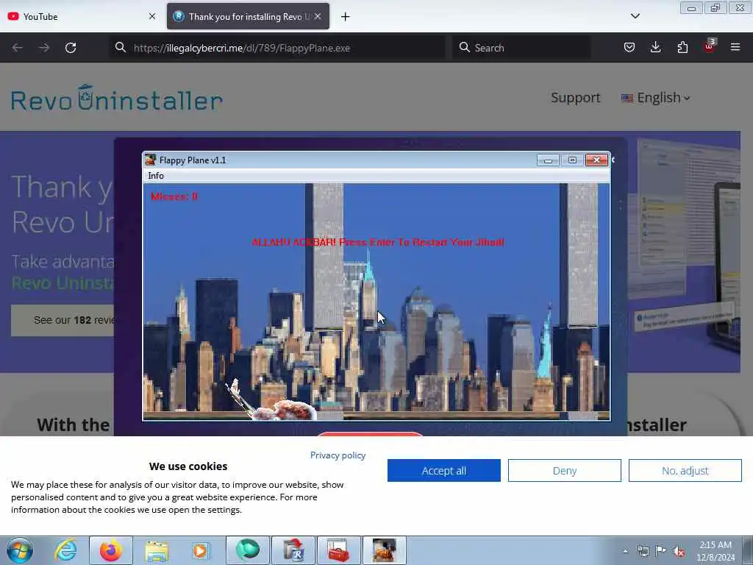Open the clock showing 2:15 AM

715,551
